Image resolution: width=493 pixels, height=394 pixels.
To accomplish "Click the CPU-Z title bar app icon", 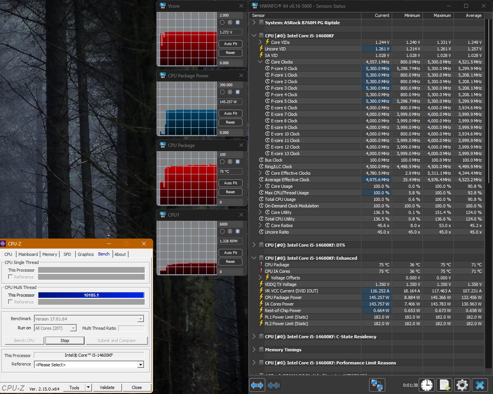I will pyautogui.click(x=3, y=244).
